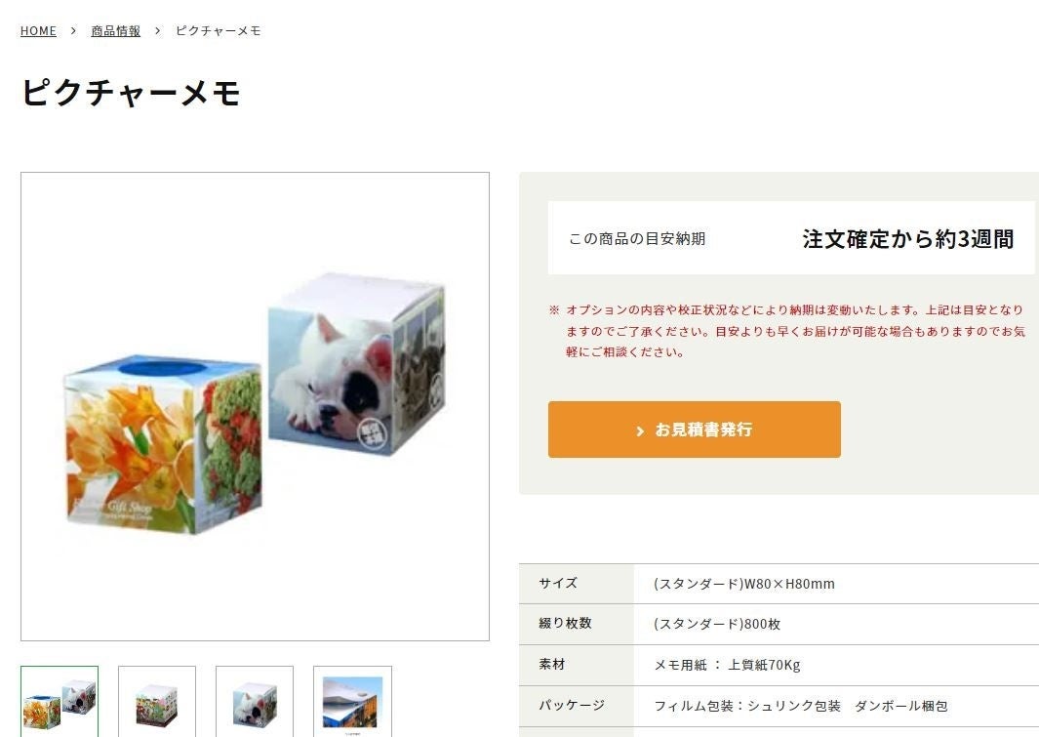Viewport: 1039px width, 737px height.
Task: Click the chevron right after HOME
Action: click(73, 30)
